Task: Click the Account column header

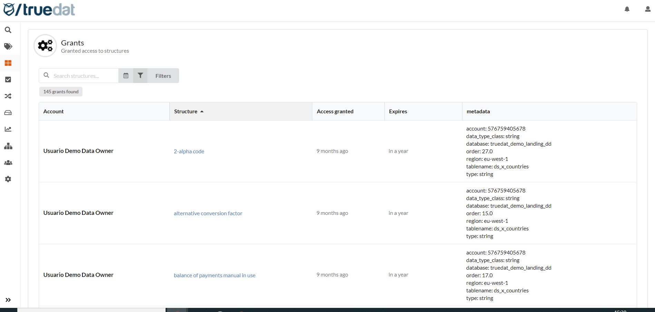Action: 53,112
